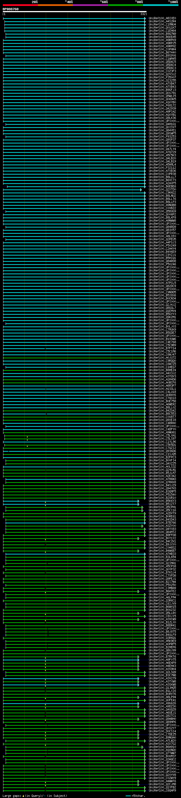The image size is (181, 798).
Task: Click the orange ~40% legend segment
Action: (x=55, y=5)
